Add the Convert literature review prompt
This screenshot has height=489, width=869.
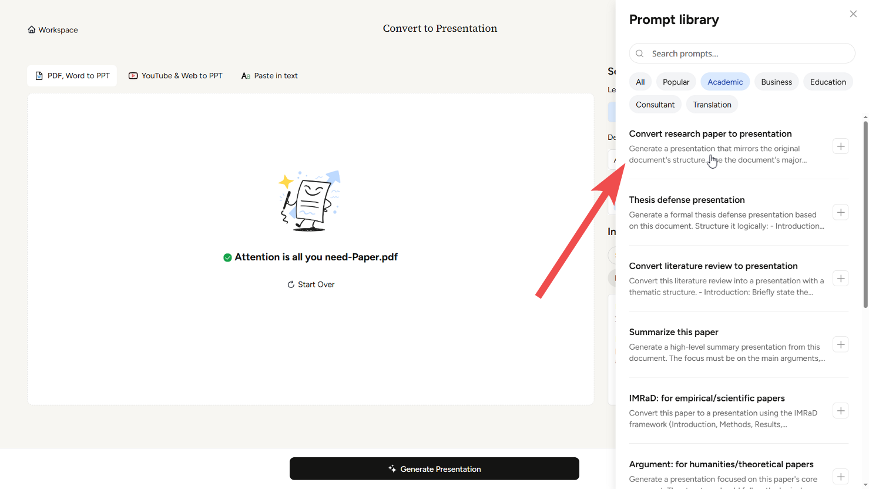point(840,279)
